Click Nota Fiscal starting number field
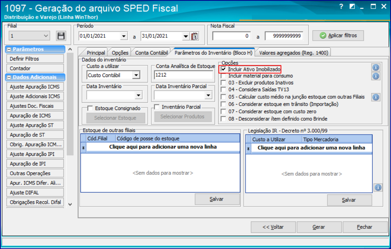This screenshot has height=249, width=391. point(232,36)
